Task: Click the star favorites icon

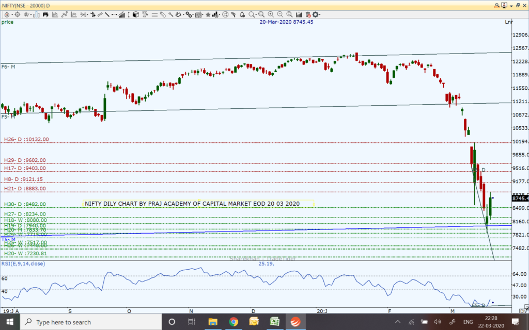Action: (208, 14)
